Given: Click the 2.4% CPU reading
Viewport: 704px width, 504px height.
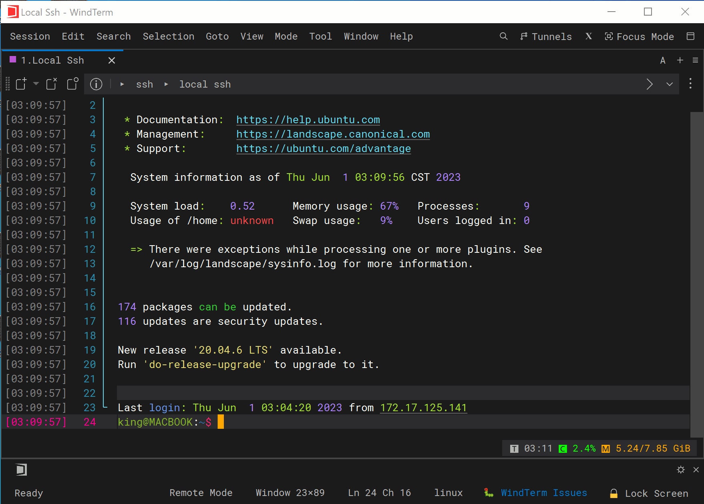Looking at the screenshot, I should tap(584, 448).
